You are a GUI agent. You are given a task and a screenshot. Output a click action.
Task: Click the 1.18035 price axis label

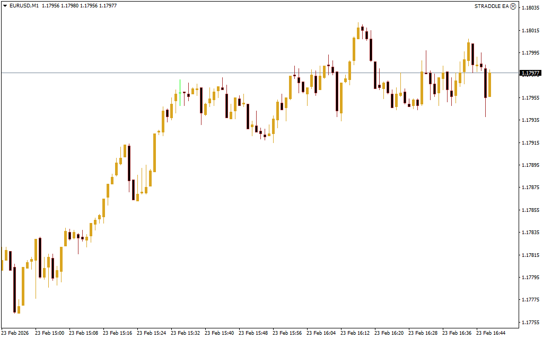tap(531, 8)
